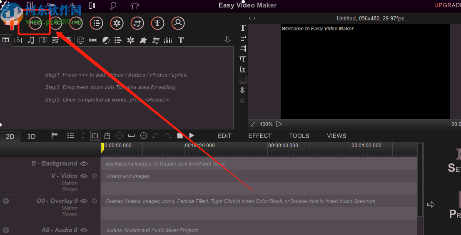Click the redo arrow in timeline toolbar
The width and height of the screenshot is (461, 235).
pos(167,136)
